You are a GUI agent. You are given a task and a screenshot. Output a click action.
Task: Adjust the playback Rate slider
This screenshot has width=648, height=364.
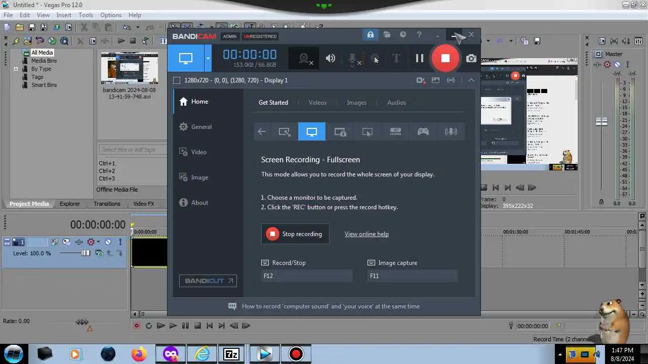(x=82, y=322)
